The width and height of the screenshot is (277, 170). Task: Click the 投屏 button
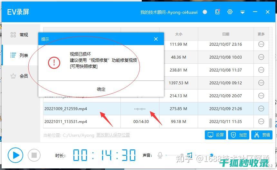point(215,135)
